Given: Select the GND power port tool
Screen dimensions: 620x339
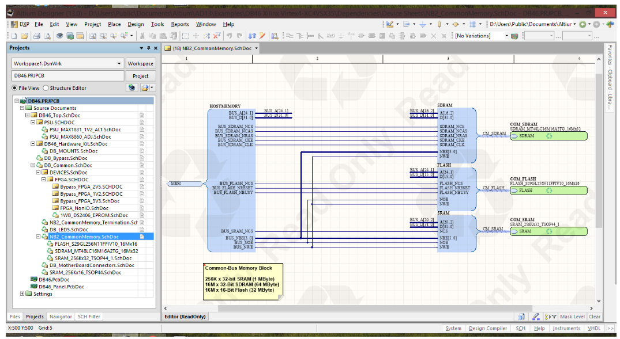Looking at the screenshot, I should click(341, 36).
